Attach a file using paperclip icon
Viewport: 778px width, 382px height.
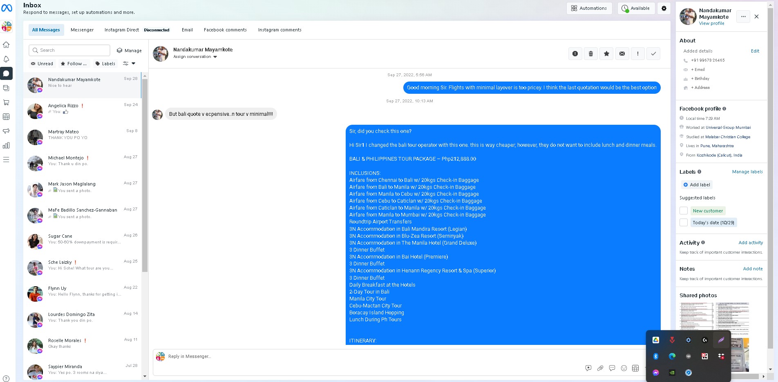600,368
